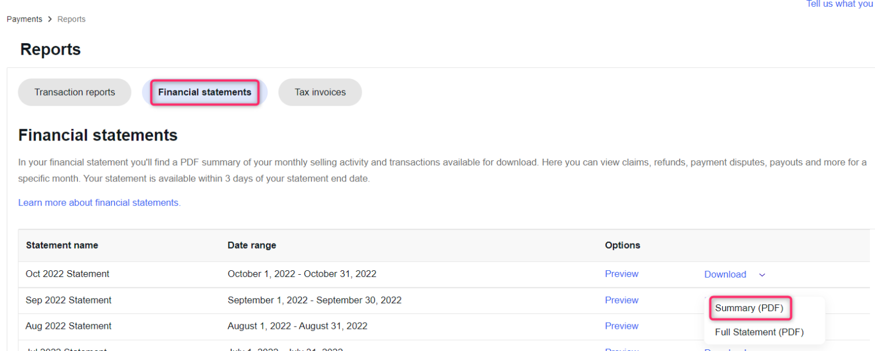This screenshot has width=875, height=351.
Task: Switch to the Transaction reports tab
Action: [x=75, y=92]
